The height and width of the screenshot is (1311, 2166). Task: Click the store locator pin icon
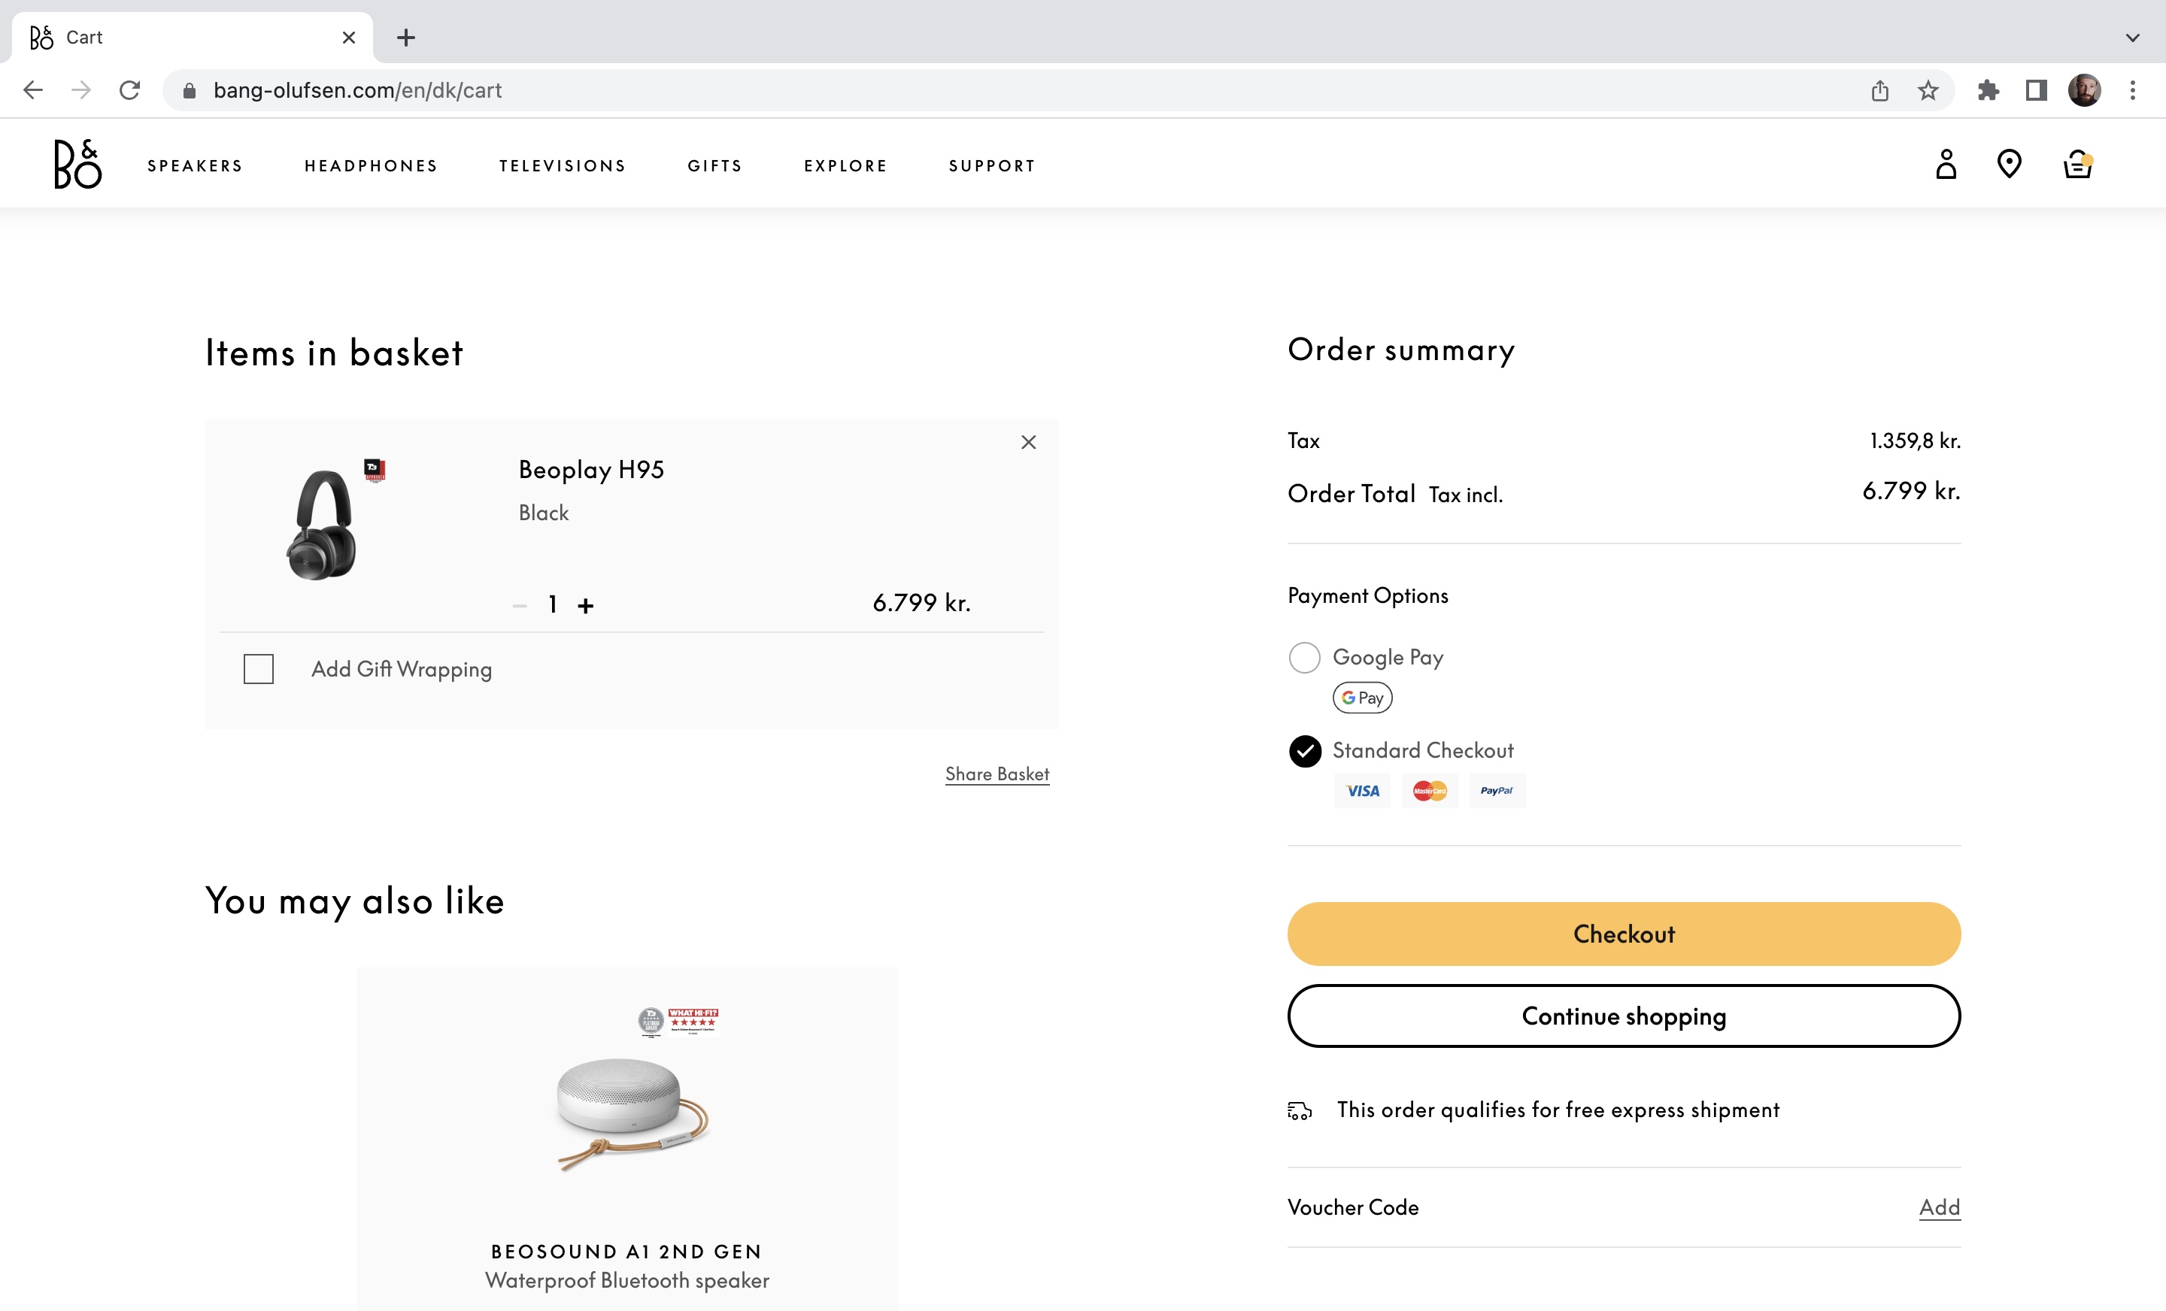pyautogui.click(x=2009, y=165)
